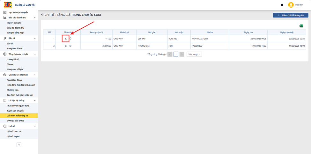Click the next page arrow in pagination
This screenshot has height=154, width=311.
point(182,54)
